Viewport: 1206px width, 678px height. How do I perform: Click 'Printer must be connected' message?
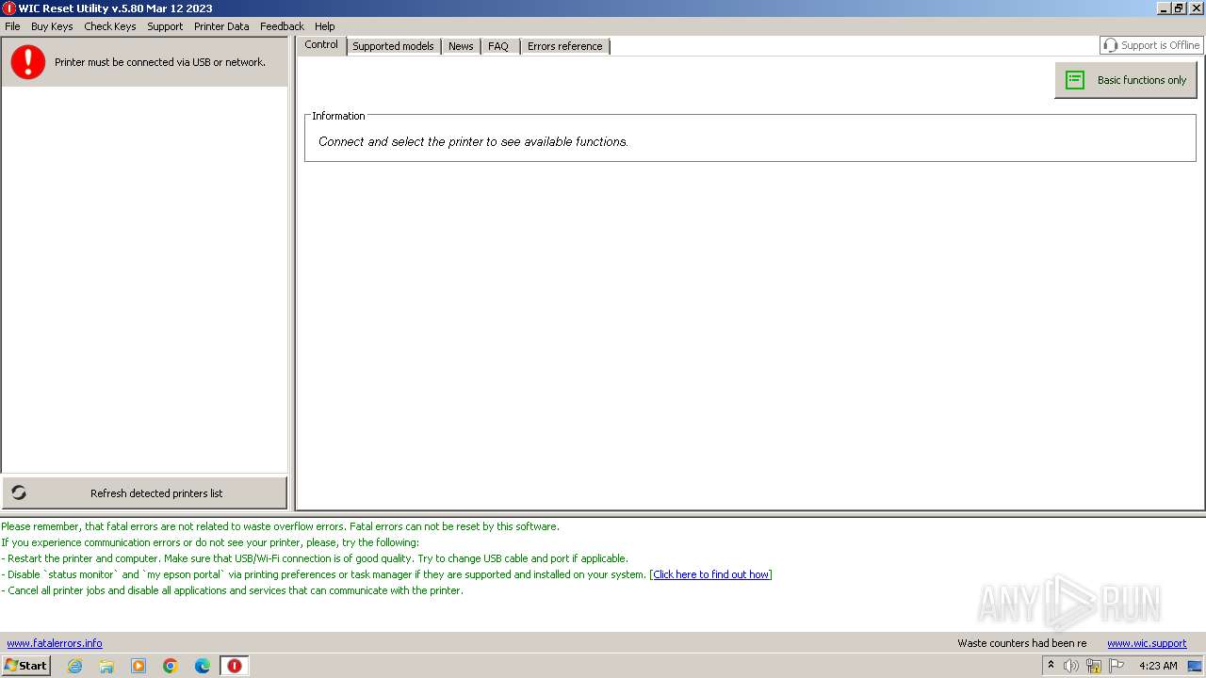point(160,62)
